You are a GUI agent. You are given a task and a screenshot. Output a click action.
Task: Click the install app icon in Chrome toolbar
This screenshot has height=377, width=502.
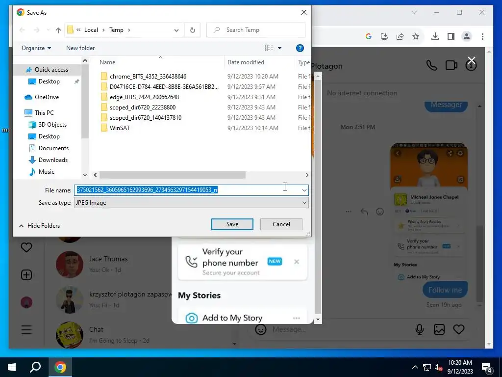[x=384, y=36]
